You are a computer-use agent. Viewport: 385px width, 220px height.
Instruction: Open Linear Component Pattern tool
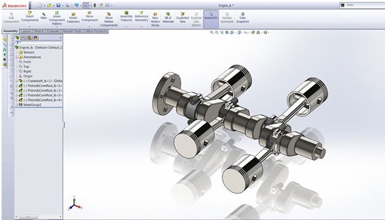click(57, 18)
